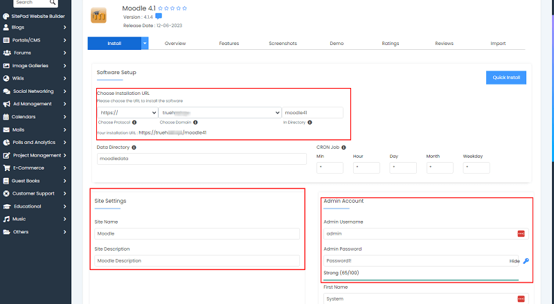Click the version changelog chat bubble icon
The width and height of the screenshot is (554, 304).
(159, 16)
